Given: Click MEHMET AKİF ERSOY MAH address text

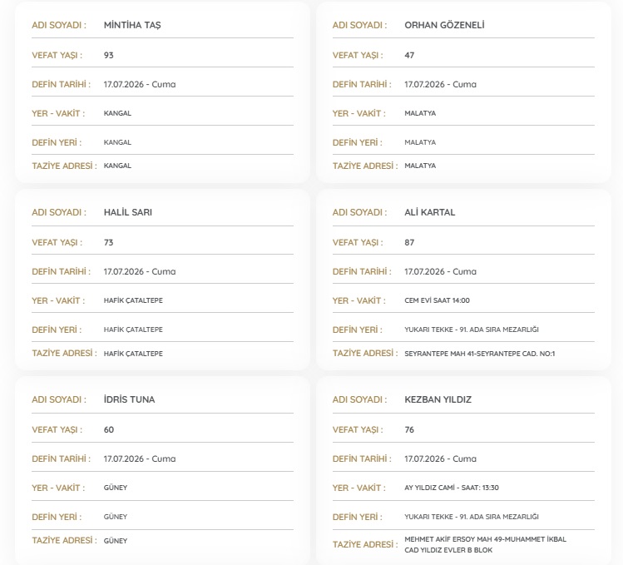Looking at the screenshot, I should (x=485, y=545).
